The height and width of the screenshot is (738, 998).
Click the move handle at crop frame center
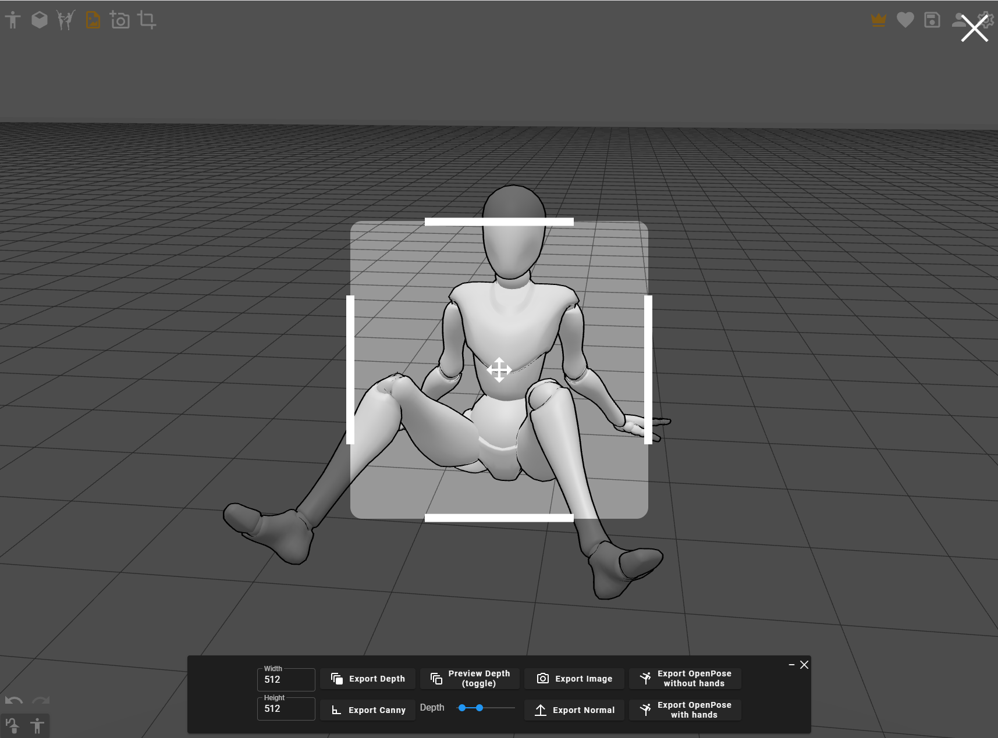point(499,370)
